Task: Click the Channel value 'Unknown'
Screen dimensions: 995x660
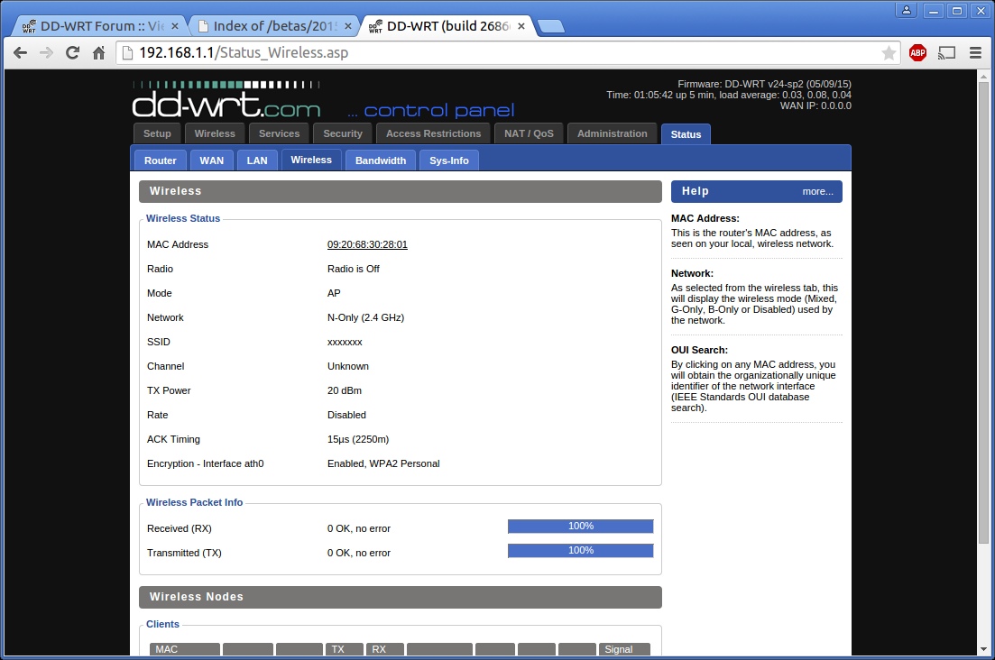Action: (347, 366)
